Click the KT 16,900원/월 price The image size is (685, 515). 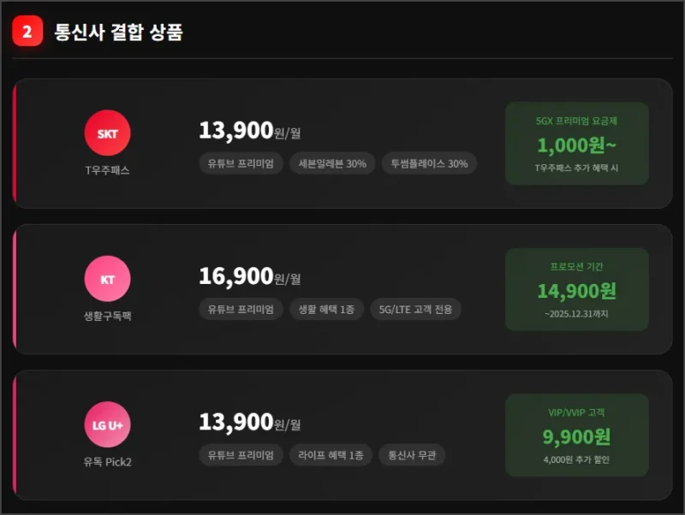pyautogui.click(x=250, y=276)
